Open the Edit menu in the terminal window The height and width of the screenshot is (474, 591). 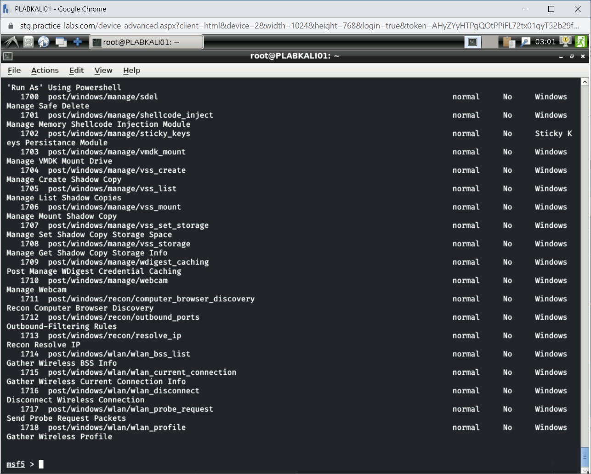tap(76, 70)
